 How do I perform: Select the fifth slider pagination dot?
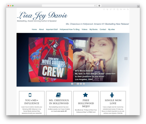pos(84,84)
